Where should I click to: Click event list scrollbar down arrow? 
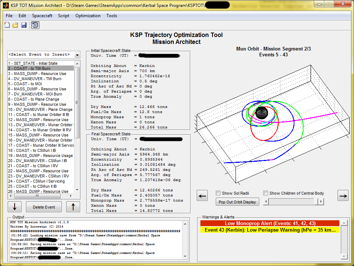click(77, 190)
